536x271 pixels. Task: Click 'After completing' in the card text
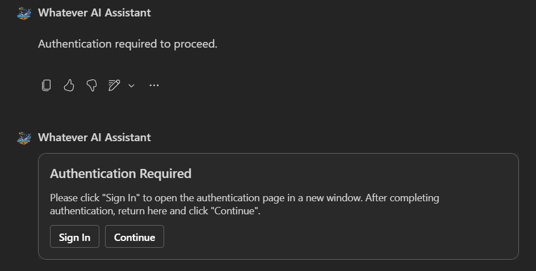tap(403, 198)
